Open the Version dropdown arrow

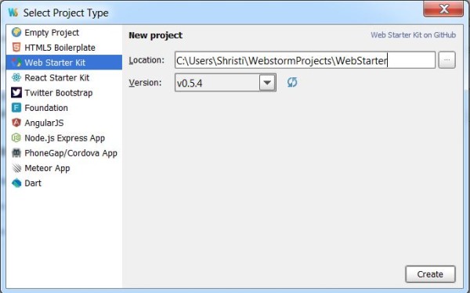pos(267,83)
